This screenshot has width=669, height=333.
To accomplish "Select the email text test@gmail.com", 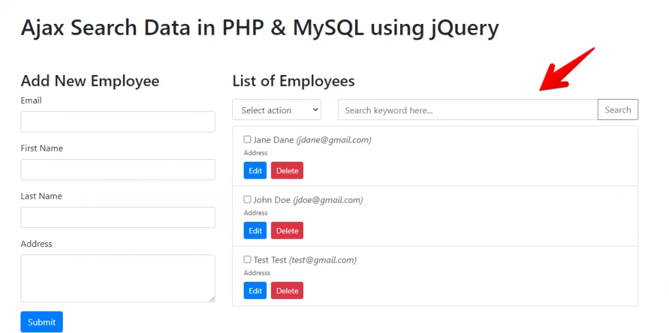I will point(322,260).
